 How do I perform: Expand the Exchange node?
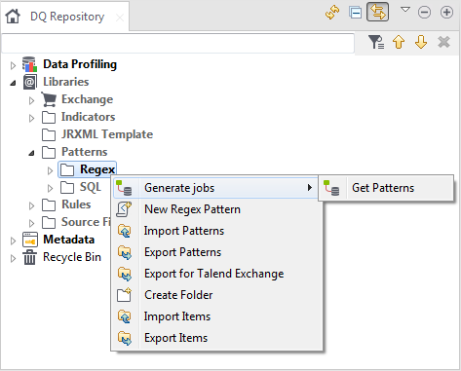click(31, 100)
